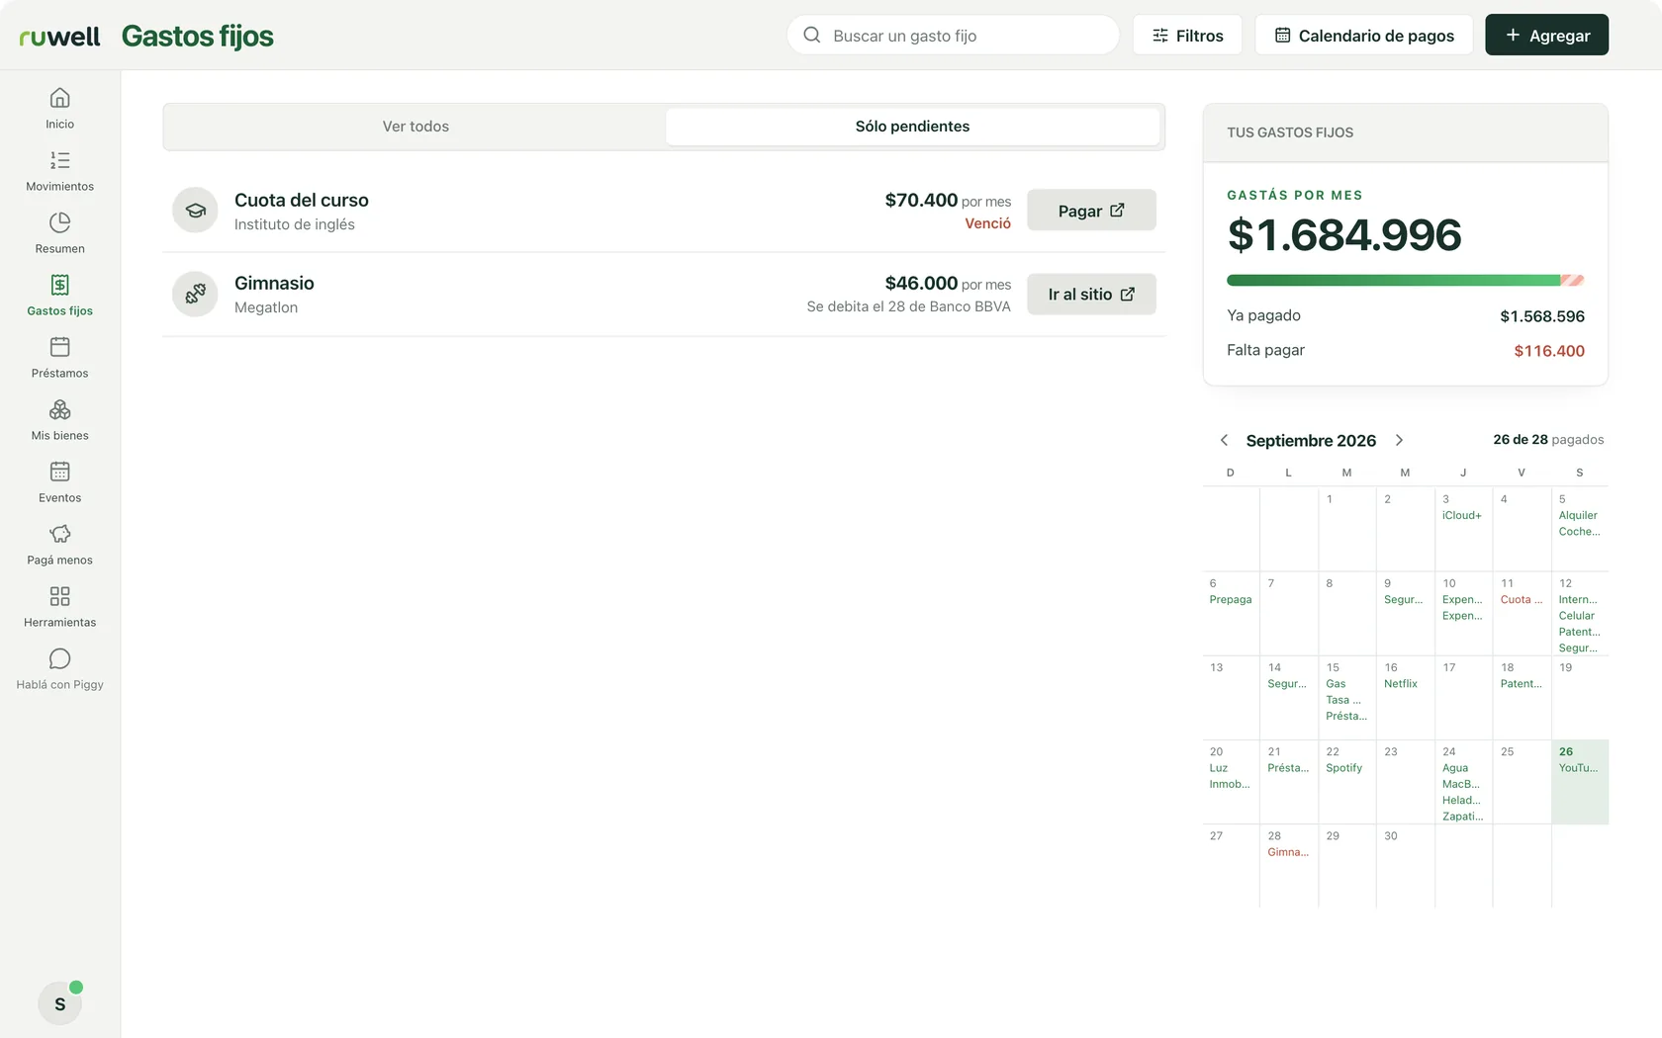Screen dimensions: 1662x1038
Task: Open Eventos calendar icon in sidebar
Action: pyautogui.click(x=59, y=472)
